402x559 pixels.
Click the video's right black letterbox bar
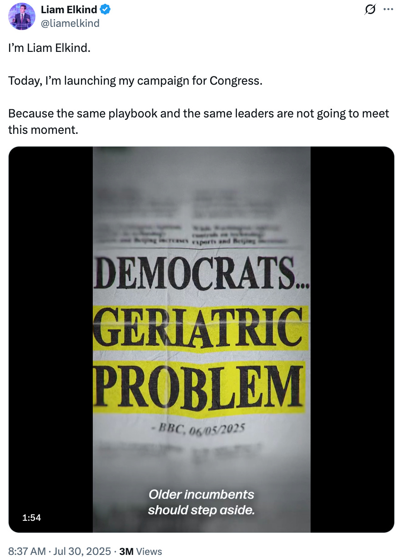pyautogui.click(x=352, y=340)
